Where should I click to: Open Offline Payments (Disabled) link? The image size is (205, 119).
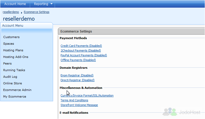[x=78, y=60]
